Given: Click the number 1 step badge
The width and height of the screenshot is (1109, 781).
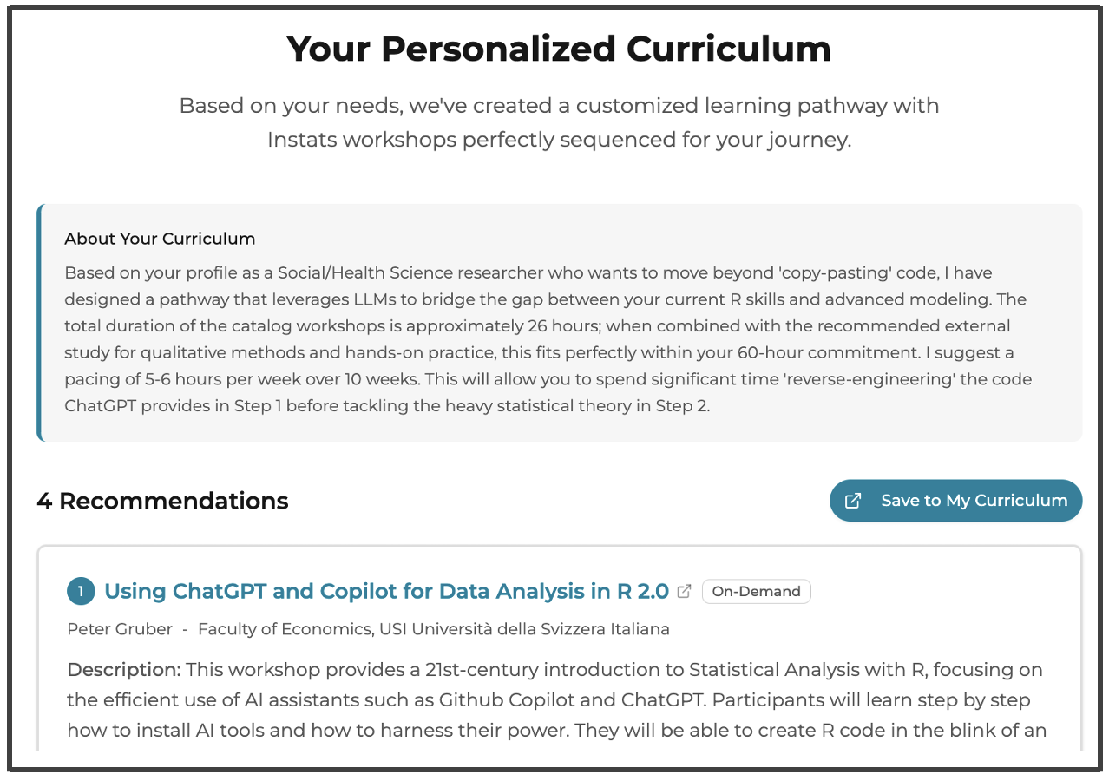Looking at the screenshot, I should tap(81, 592).
